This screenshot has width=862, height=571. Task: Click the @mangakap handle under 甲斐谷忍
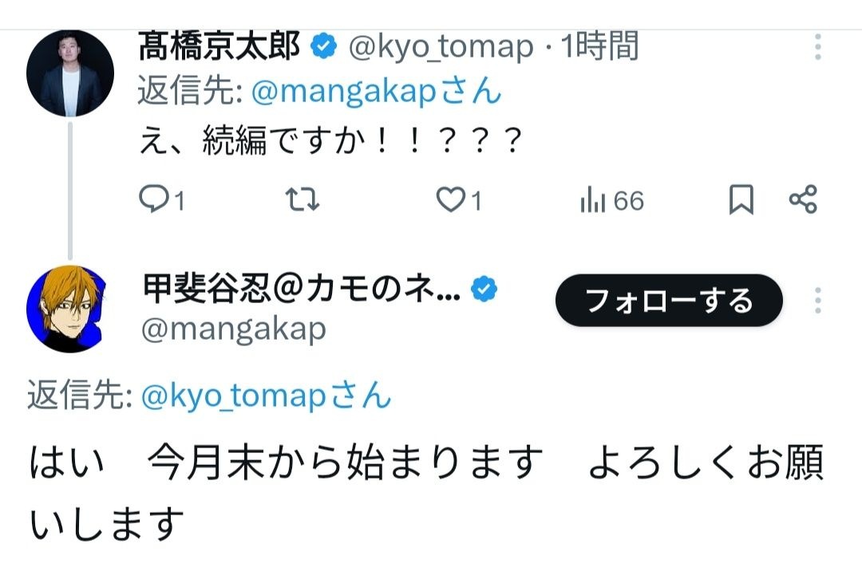click(x=233, y=329)
